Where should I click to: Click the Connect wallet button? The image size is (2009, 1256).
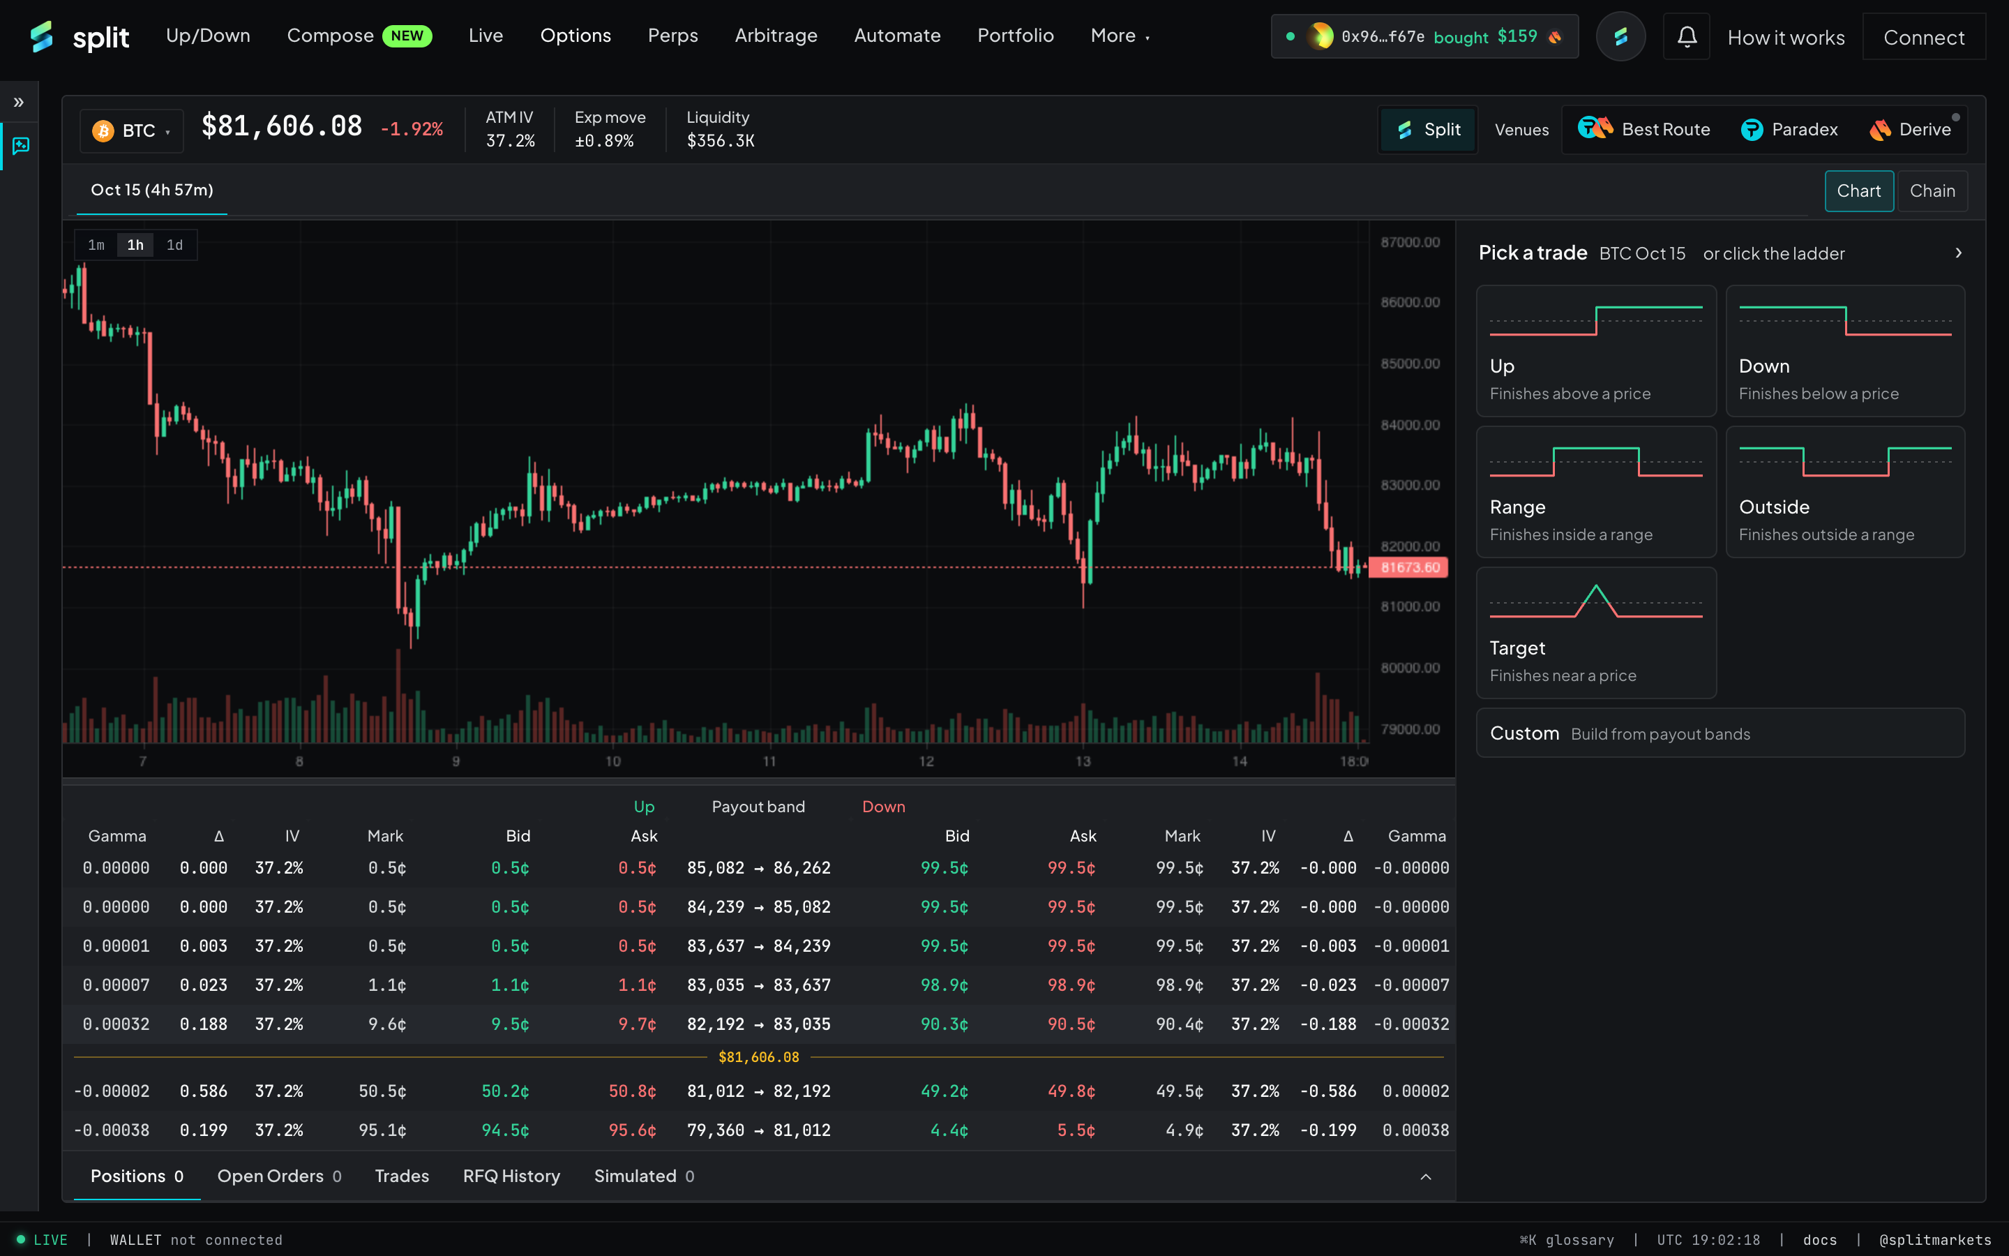[x=1923, y=38]
